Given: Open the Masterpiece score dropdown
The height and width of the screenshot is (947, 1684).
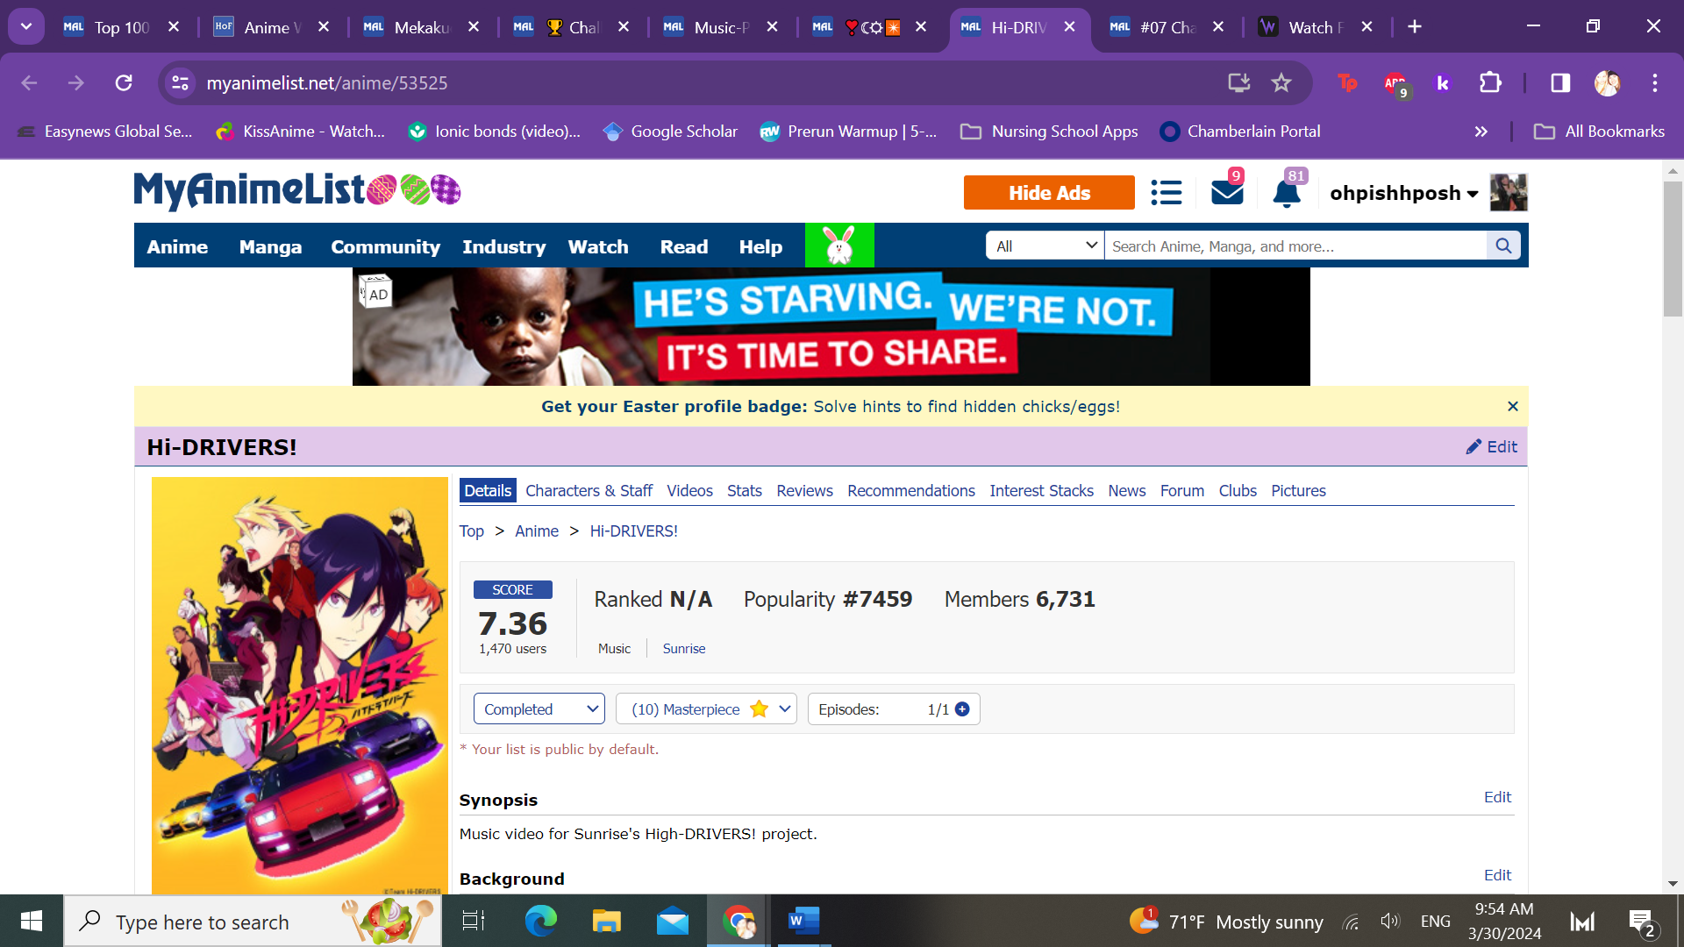Looking at the screenshot, I should (x=706, y=709).
